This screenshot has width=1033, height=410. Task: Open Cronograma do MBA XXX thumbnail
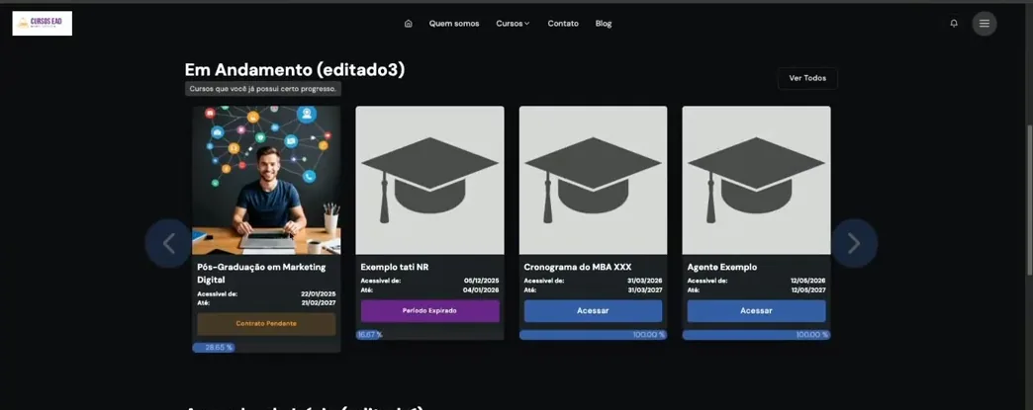tap(593, 181)
